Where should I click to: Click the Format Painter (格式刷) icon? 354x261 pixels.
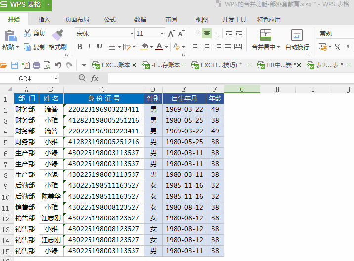[57, 35]
